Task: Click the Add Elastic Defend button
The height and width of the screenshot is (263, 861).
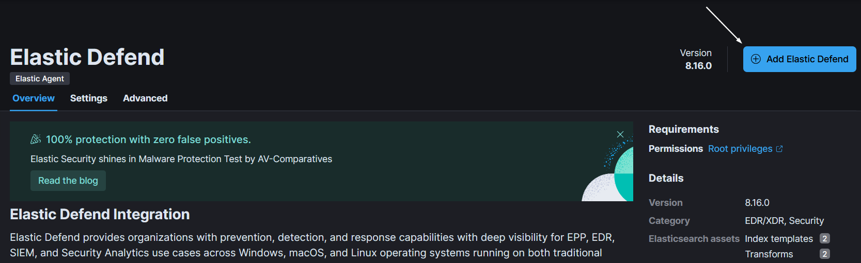Action: (799, 59)
